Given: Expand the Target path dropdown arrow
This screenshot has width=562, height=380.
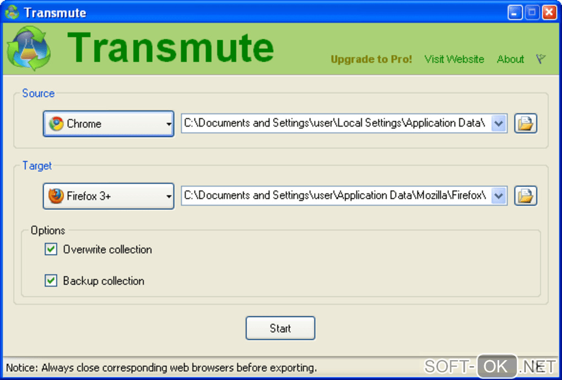Looking at the screenshot, I should (499, 196).
